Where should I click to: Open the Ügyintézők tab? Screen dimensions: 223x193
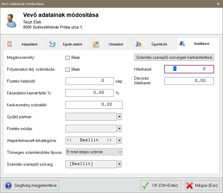click(154, 44)
